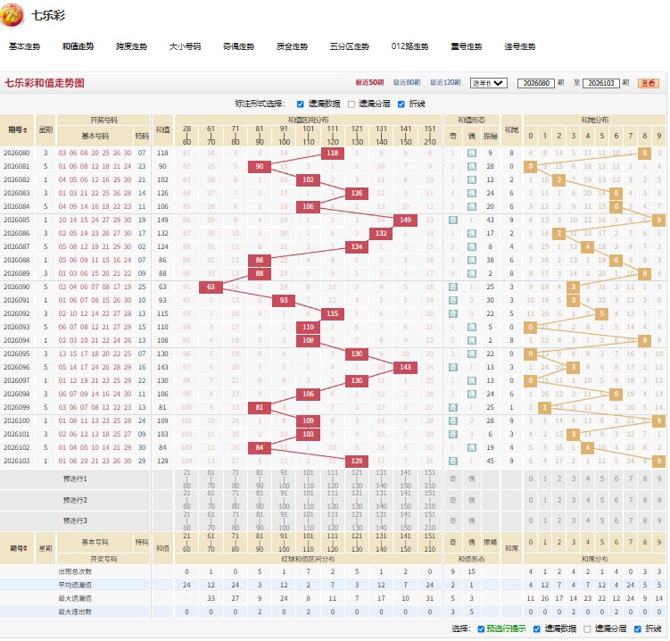Click the 奇 marker in row 2026085
This screenshot has width=670, height=641.
(453, 220)
